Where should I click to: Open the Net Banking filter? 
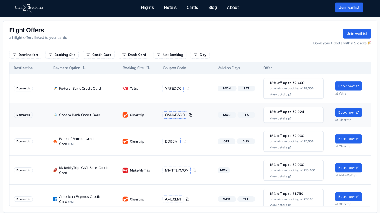click(170, 55)
